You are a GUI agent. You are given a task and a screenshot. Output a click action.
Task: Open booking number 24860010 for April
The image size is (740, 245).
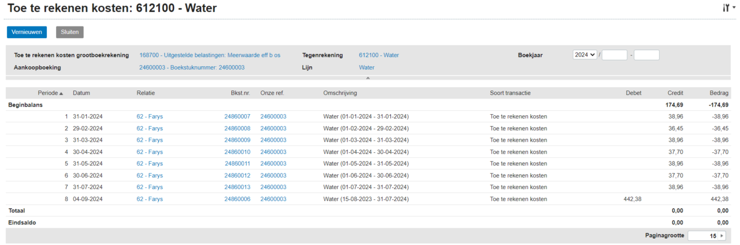pos(237,152)
